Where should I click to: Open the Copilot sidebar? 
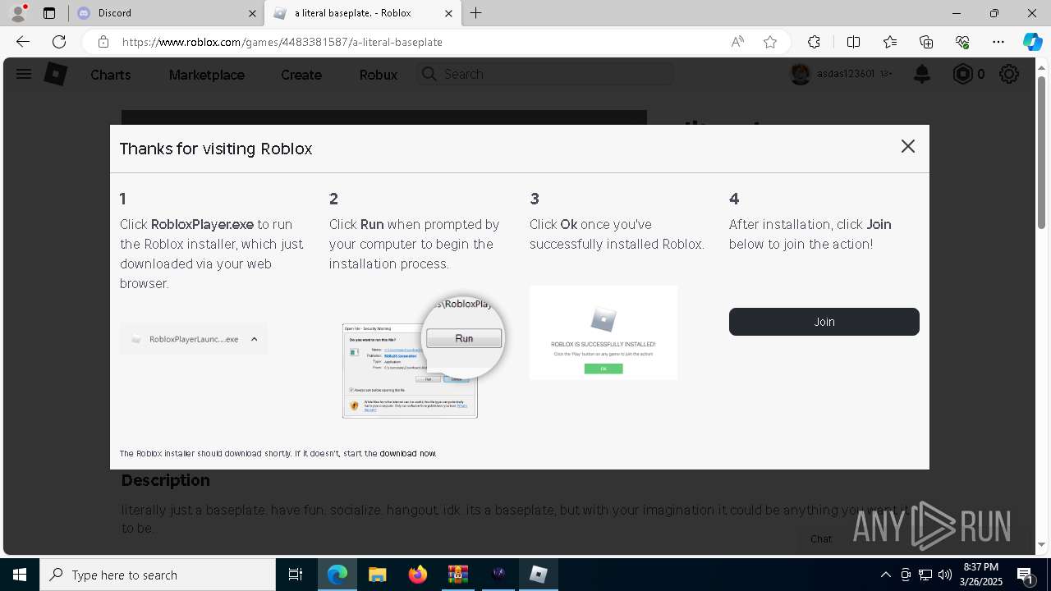(1032, 42)
